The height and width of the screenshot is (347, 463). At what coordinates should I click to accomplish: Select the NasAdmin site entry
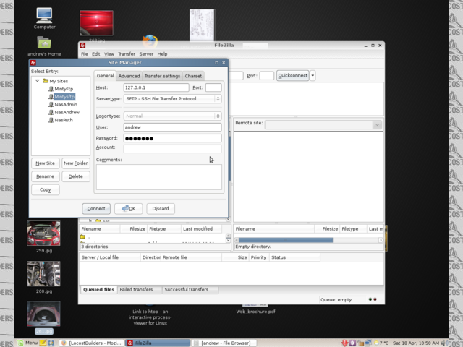tap(65, 105)
